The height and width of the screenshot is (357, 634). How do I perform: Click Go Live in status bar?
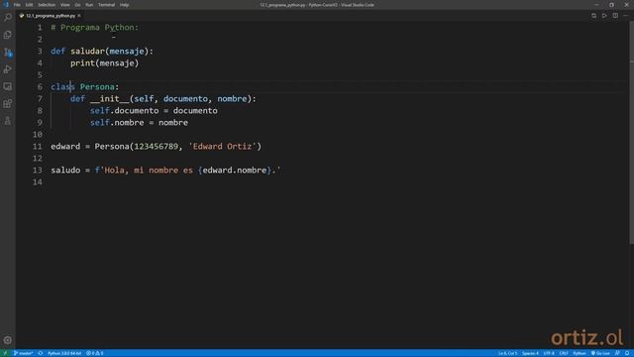[x=600, y=353]
